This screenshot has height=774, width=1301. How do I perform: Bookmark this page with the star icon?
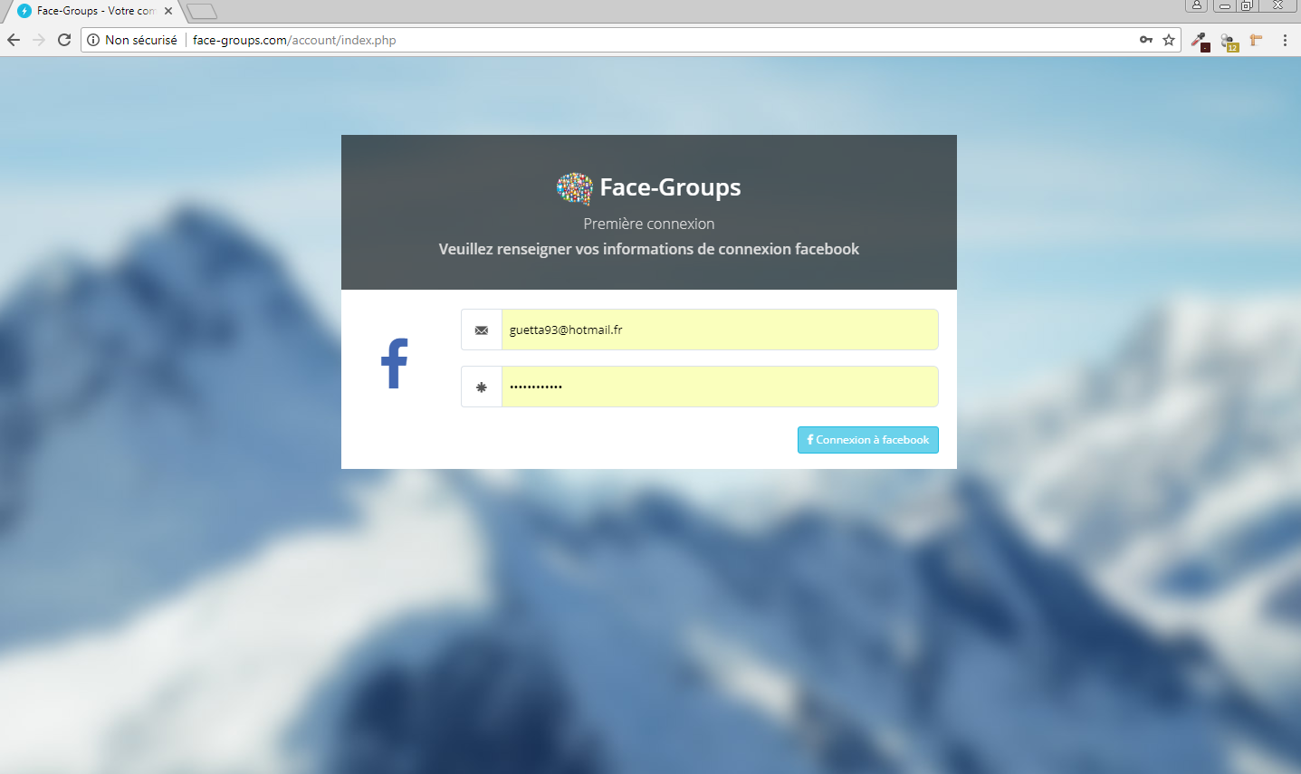[x=1169, y=40]
